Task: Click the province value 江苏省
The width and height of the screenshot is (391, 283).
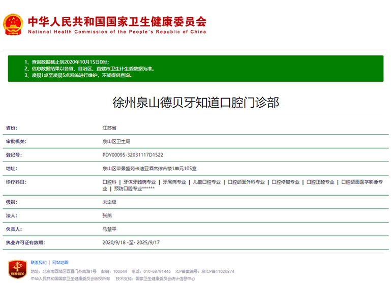Action: coord(109,128)
